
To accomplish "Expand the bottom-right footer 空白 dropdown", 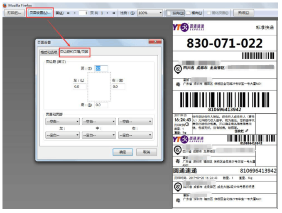I will coord(135,135).
